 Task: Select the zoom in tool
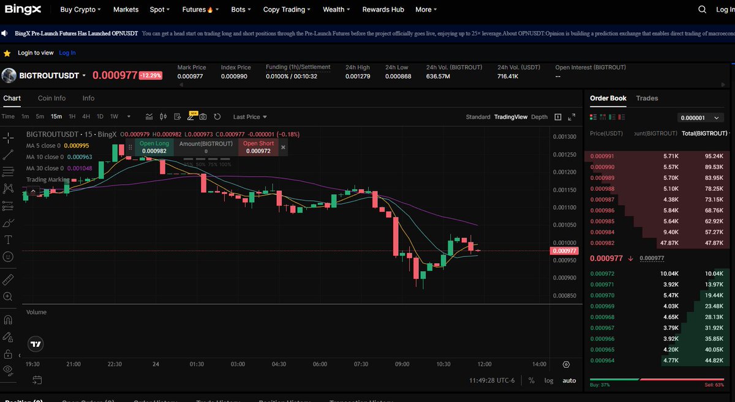click(x=8, y=297)
